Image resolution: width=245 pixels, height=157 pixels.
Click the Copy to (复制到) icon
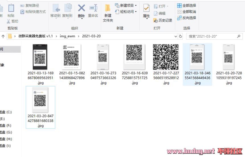68,8
